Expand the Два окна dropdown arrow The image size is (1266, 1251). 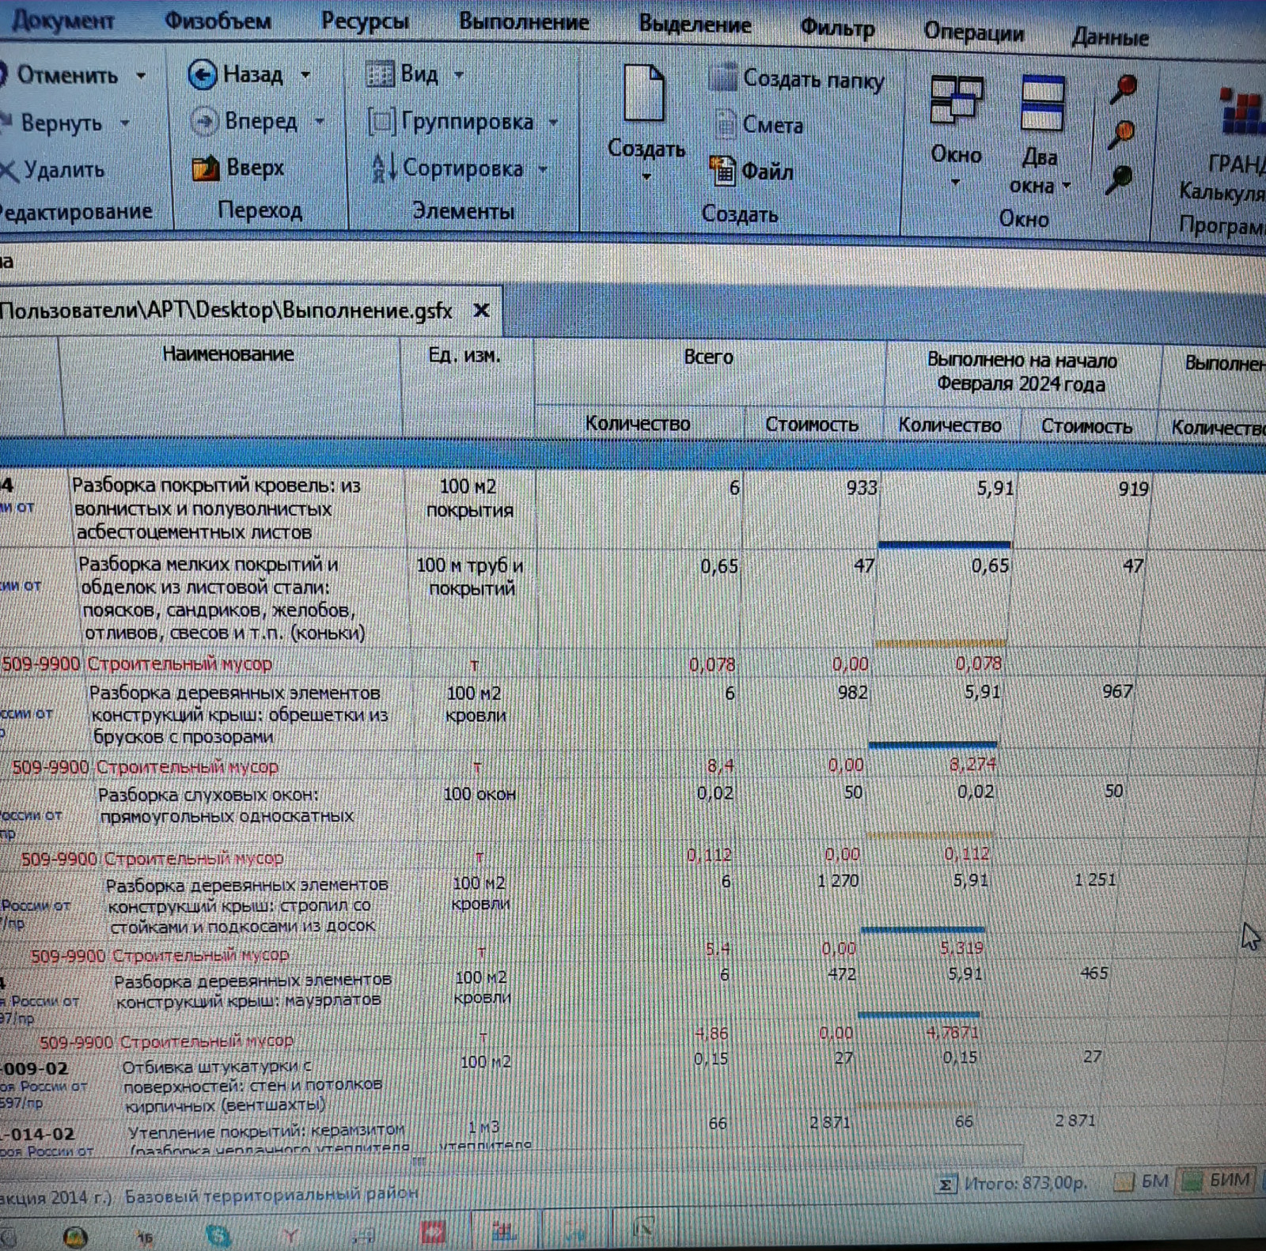point(1067,186)
